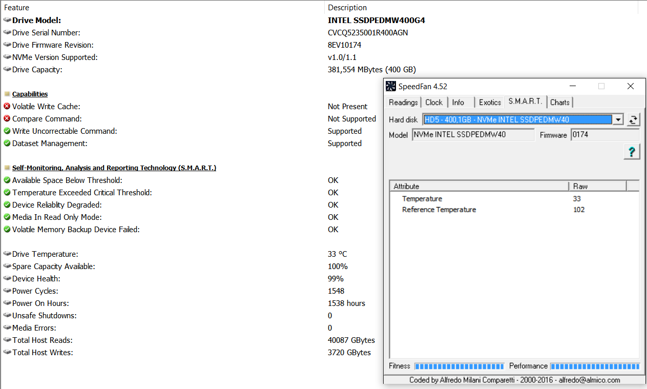Click the list icon beside the S.M.A.R.T. section heading
Image resolution: width=647 pixels, height=389 pixels.
(x=7, y=168)
